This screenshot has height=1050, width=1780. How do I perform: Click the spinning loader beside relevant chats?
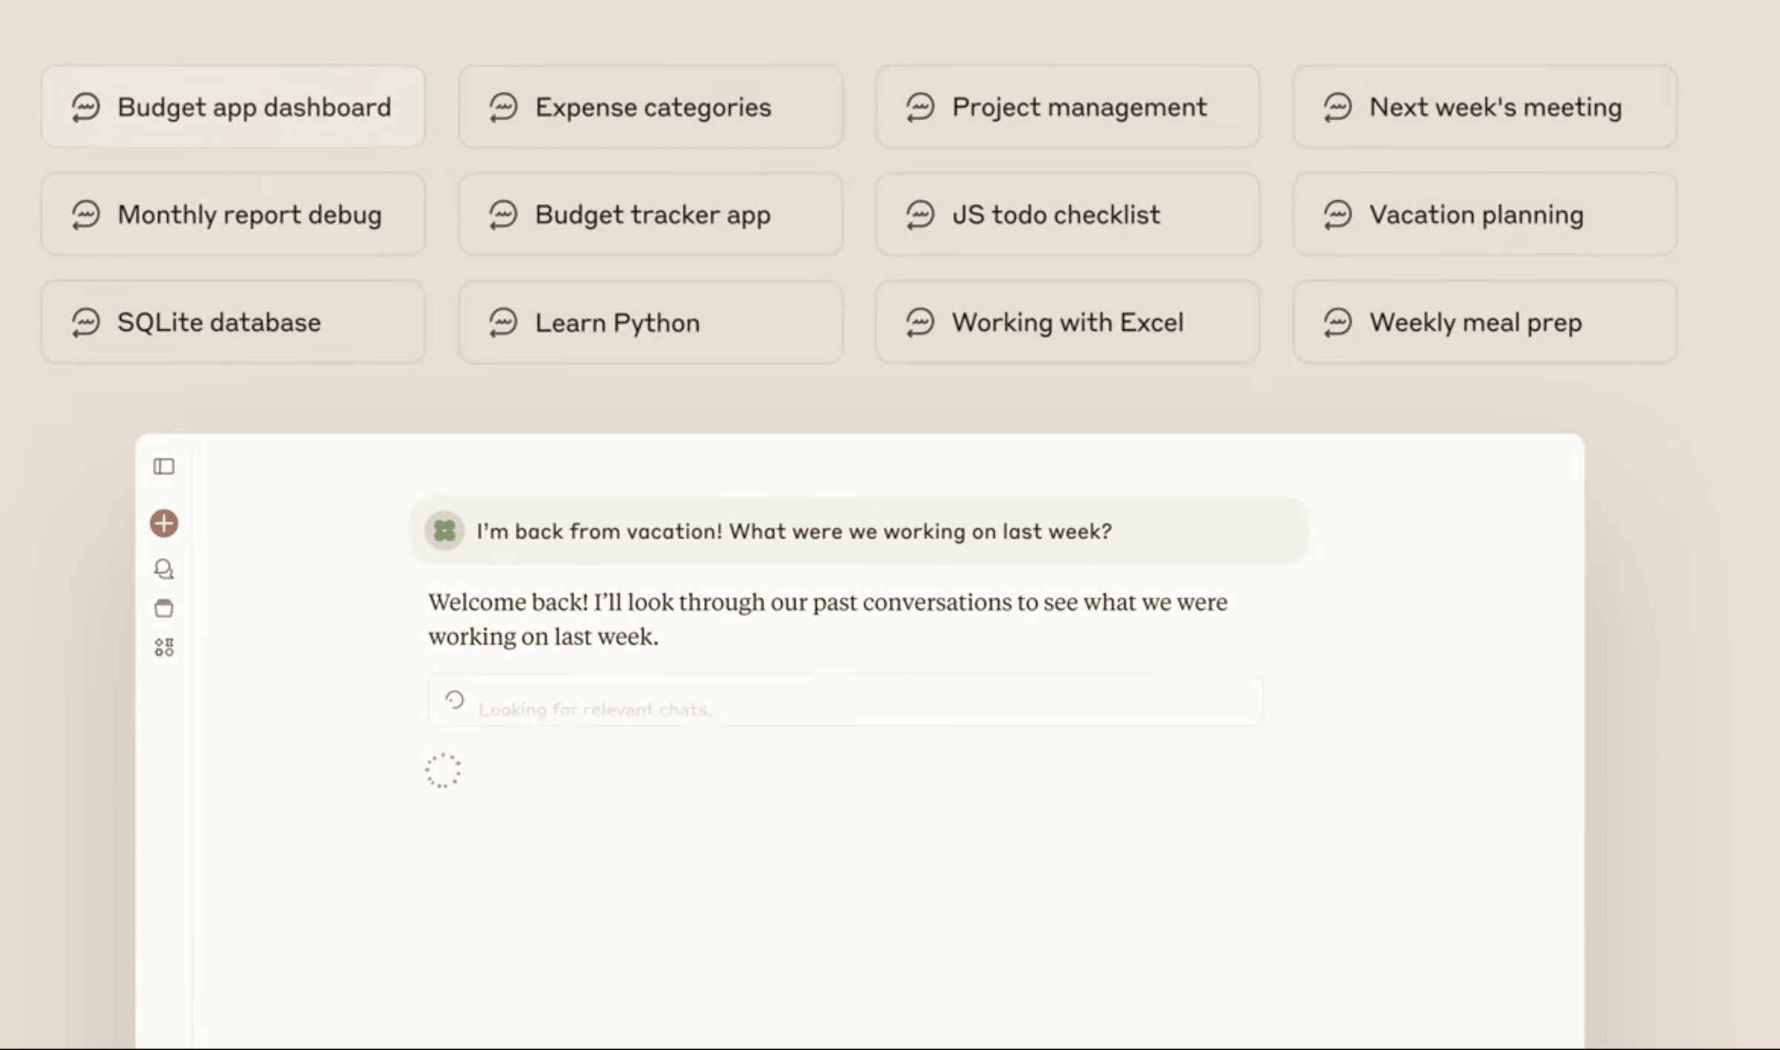pyautogui.click(x=454, y=699)
